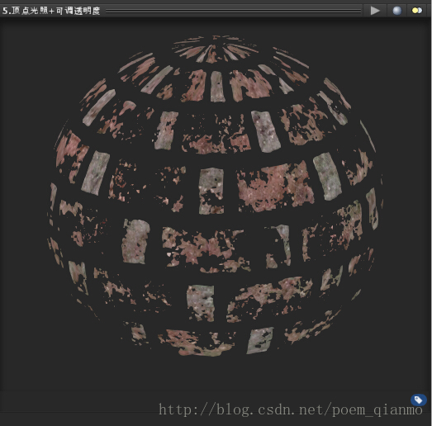Select the grey brick tile at sphere center
This screenshot has width=432, height=426.
click(x=211, y=191)
